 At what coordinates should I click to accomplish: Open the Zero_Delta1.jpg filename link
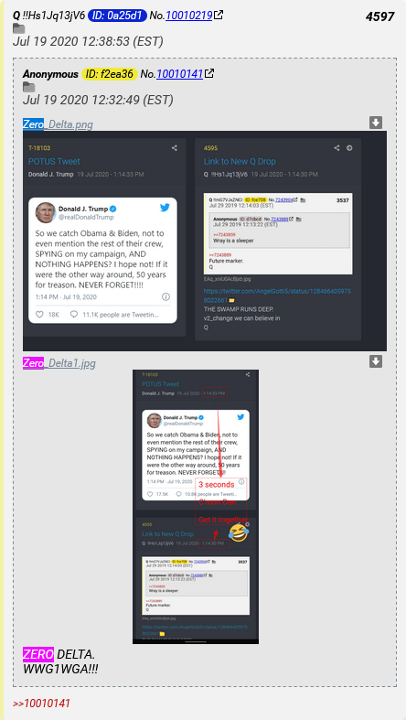(59, 363)
